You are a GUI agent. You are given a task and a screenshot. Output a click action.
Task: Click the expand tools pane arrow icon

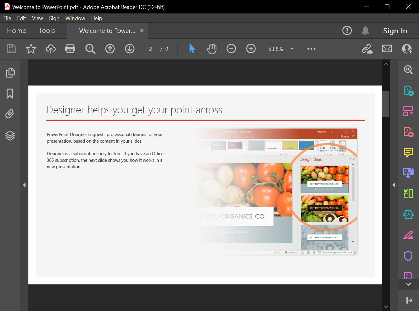tap(409, 300)
